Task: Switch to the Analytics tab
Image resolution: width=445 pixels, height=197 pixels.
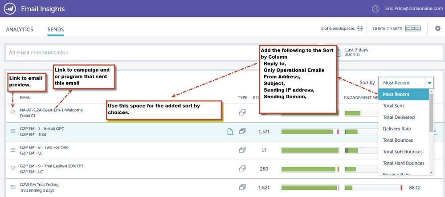Action: pyautogui.click(x=20, y=30)
